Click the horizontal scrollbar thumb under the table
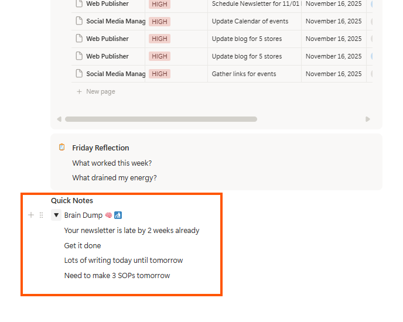 point(161,119)
